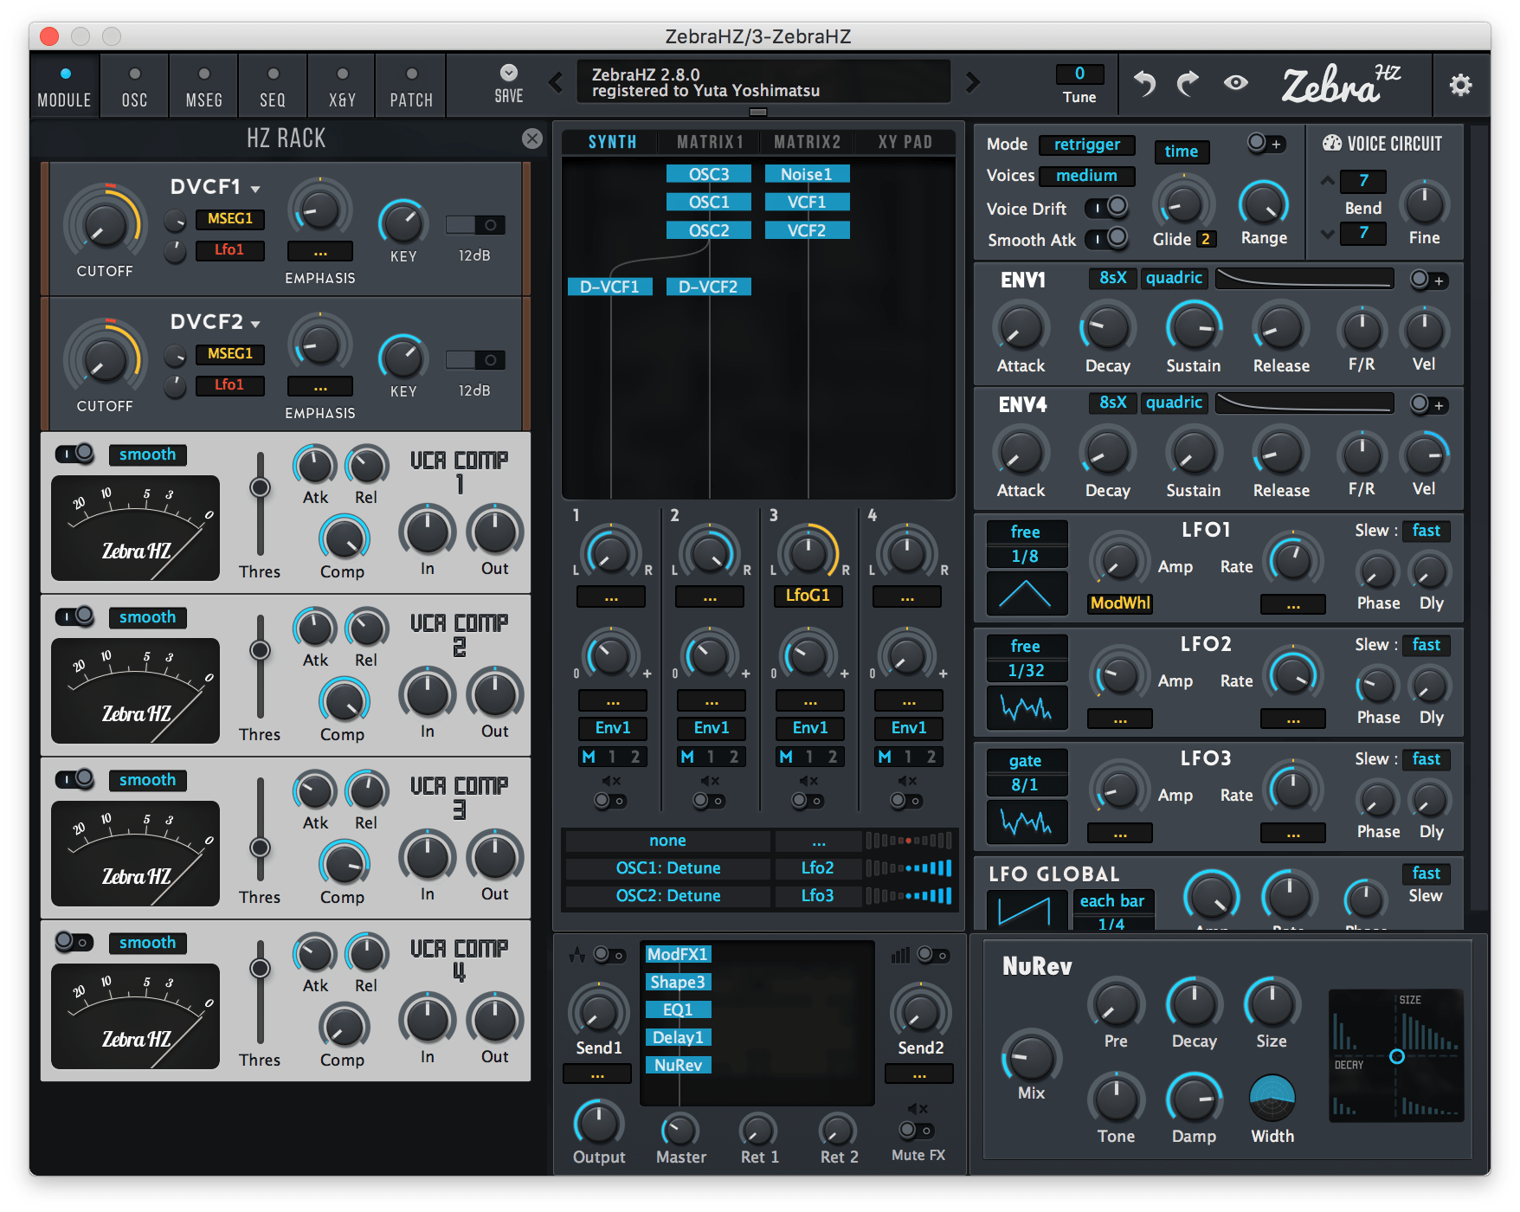
Task: Click the OSC3 module block
Action: click(x=709, y=174)
